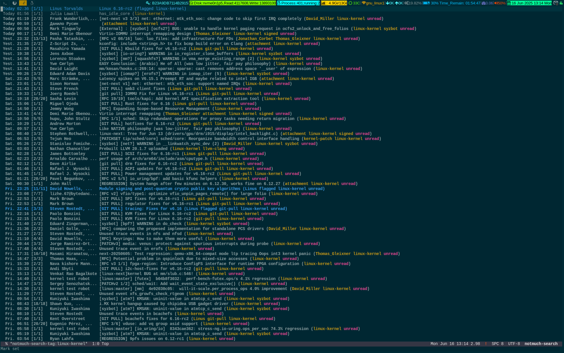Select Eugenio Pérez vduse vq group asid row

pyautogui.click(x=282, y=324)
